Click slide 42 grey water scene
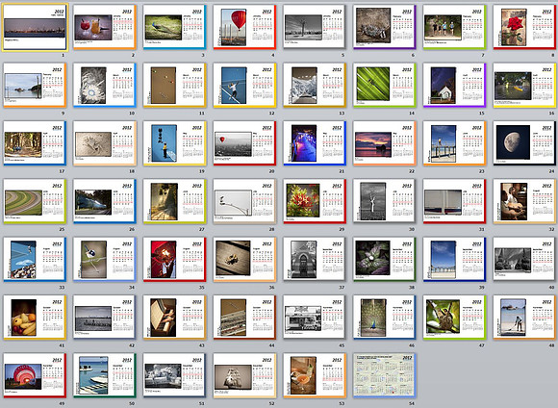This screenshot has height=408, width=558. pos(105,318)
